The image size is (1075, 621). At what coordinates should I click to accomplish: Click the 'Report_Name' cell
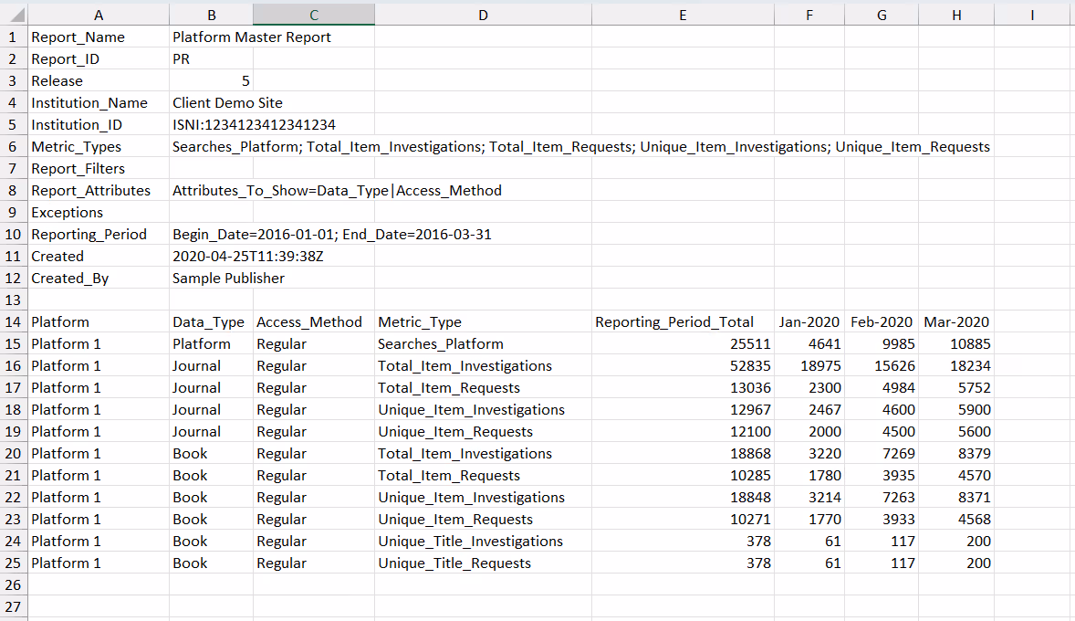pyautogui.click(x=98, y=37)
